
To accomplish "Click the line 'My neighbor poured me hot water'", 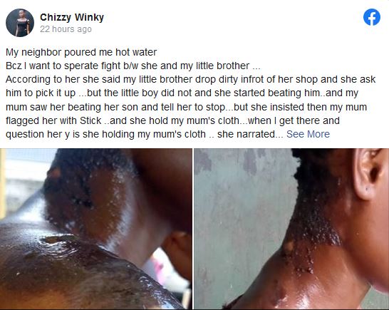I will click(81, 52).
